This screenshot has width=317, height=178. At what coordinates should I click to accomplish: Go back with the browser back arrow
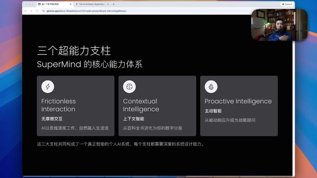point(26,11)
